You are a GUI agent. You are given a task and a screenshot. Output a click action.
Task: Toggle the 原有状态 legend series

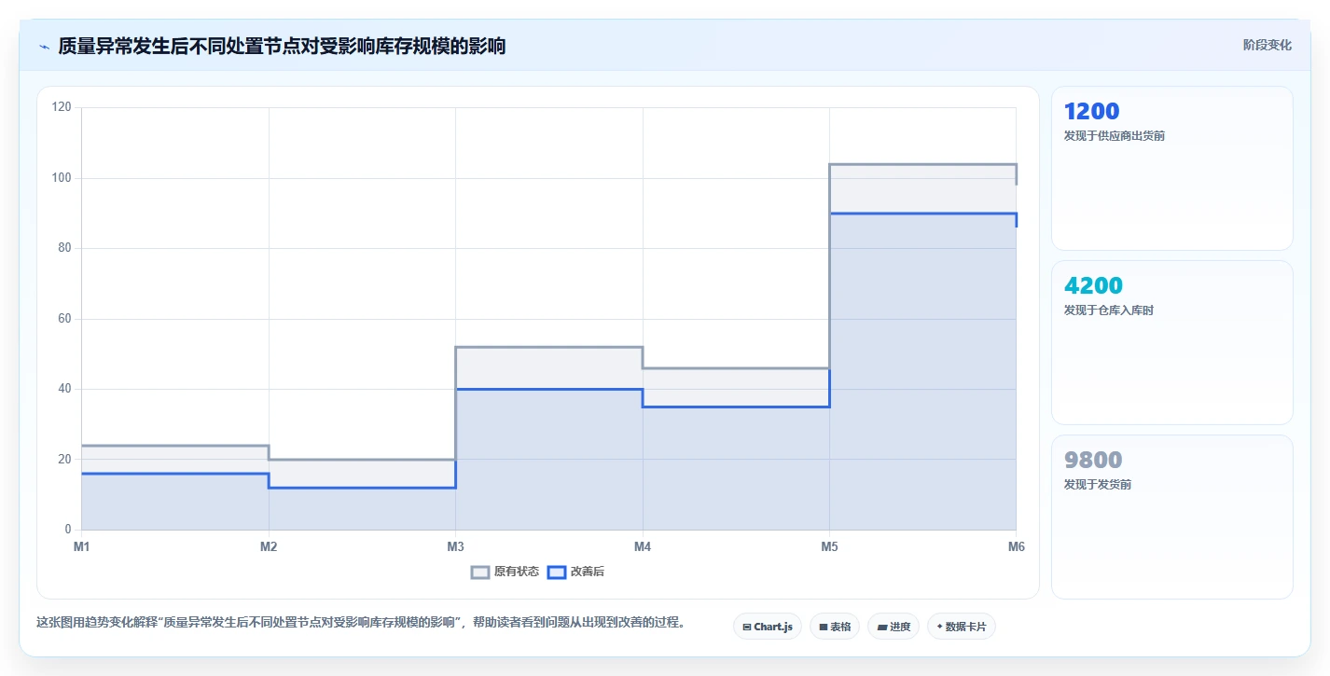[505, 572]
